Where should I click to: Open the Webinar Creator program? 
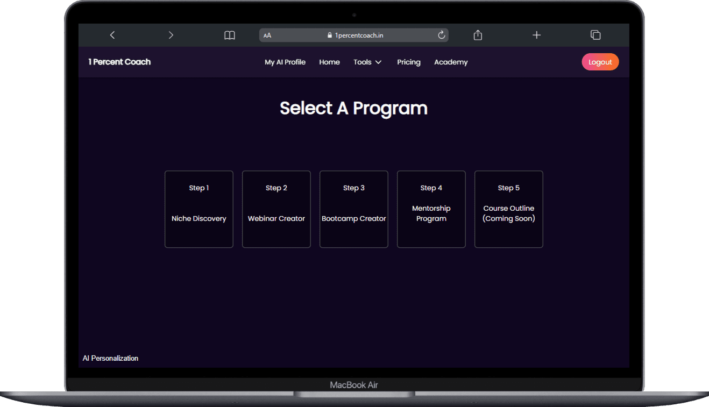[x=276, y=209]
